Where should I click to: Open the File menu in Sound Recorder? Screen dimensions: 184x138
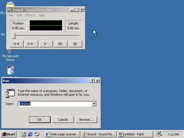point(11,15)
